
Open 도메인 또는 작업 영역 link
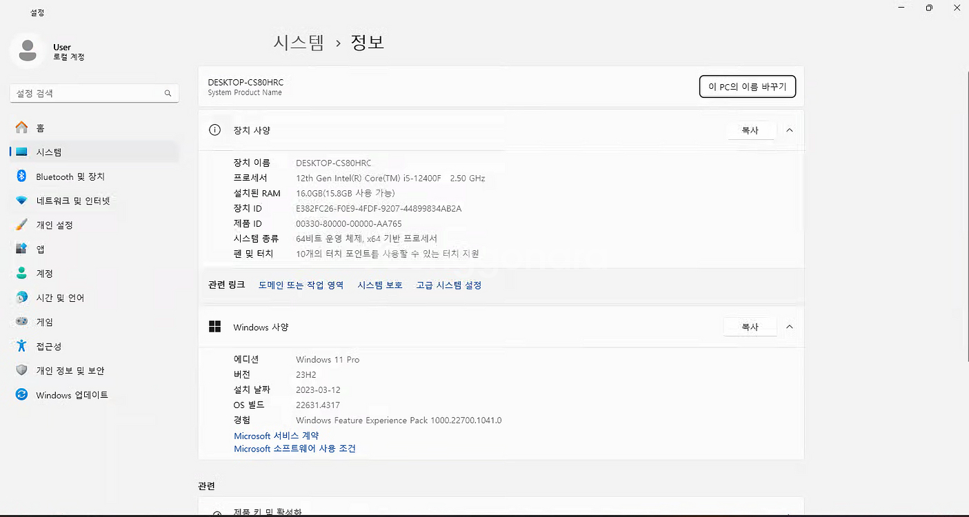point(301,285)
